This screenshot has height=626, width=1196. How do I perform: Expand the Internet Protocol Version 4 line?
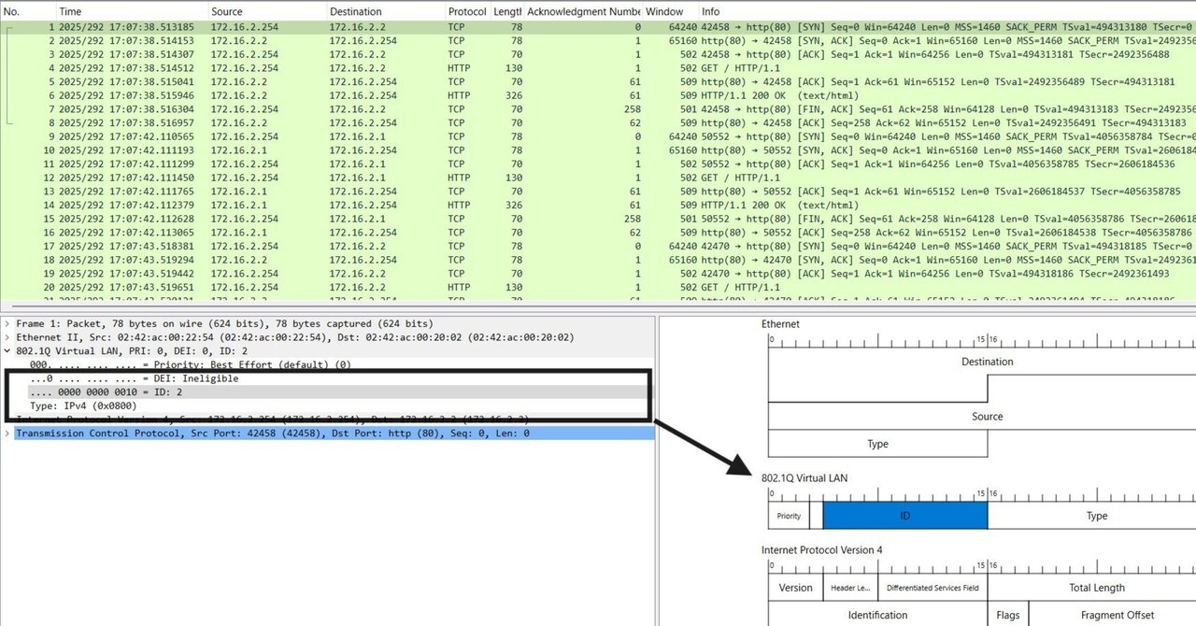7,419
